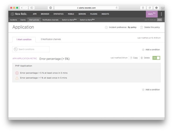Click the Application policy title
Screen dimensions: 173x132
(x=23, y=27)
